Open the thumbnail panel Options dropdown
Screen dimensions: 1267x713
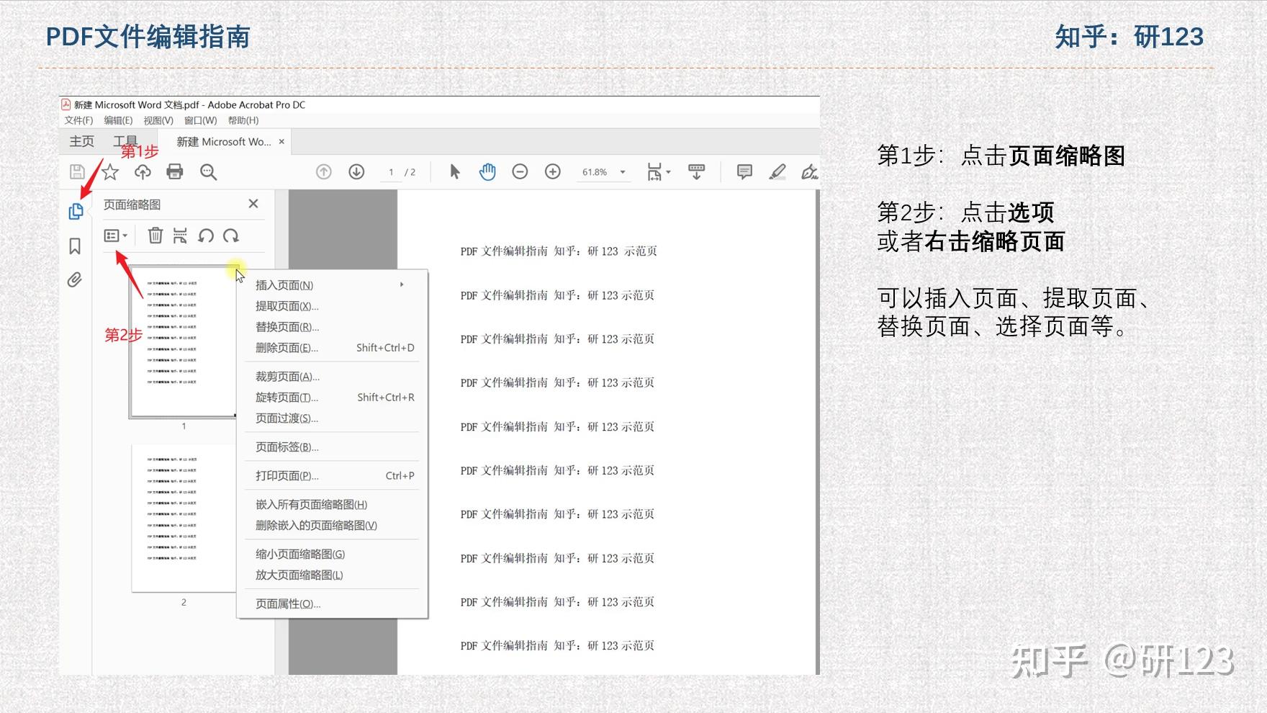coord(115,236)
